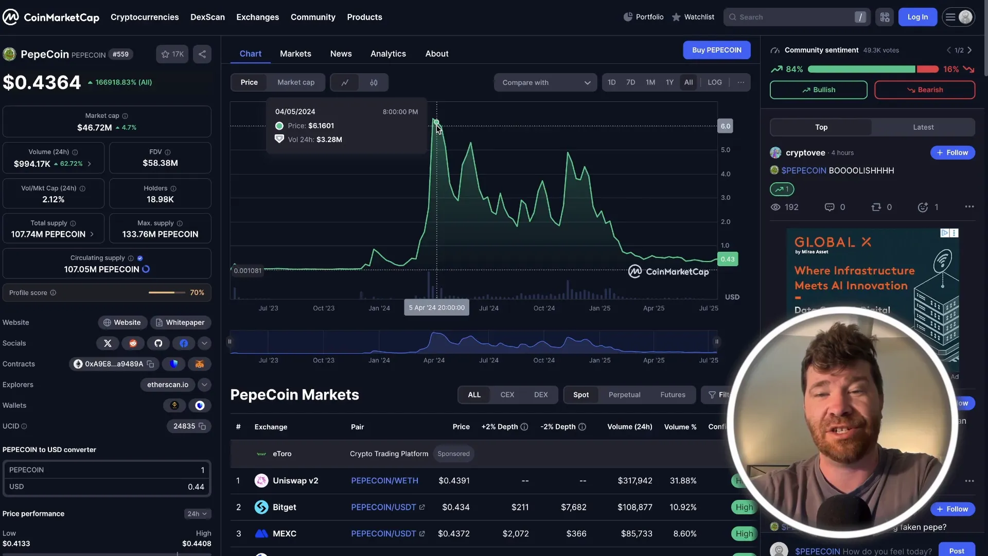Click the community sentiment bar
Viewport: 988px width, 556px height.
point(873,69)
